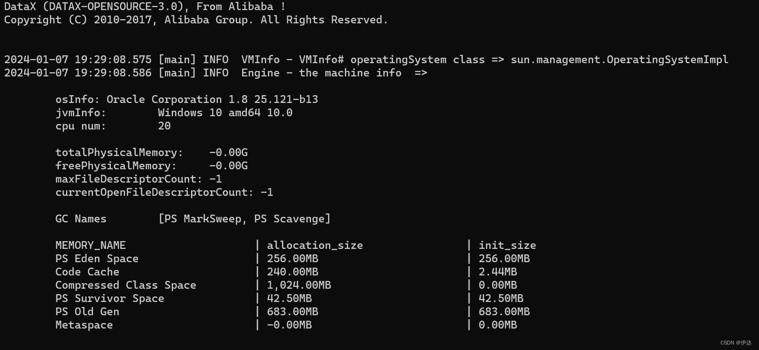Click the 'init_size' column header
The width and height of the screenshot is (759, 350).
tap(507, 246)
